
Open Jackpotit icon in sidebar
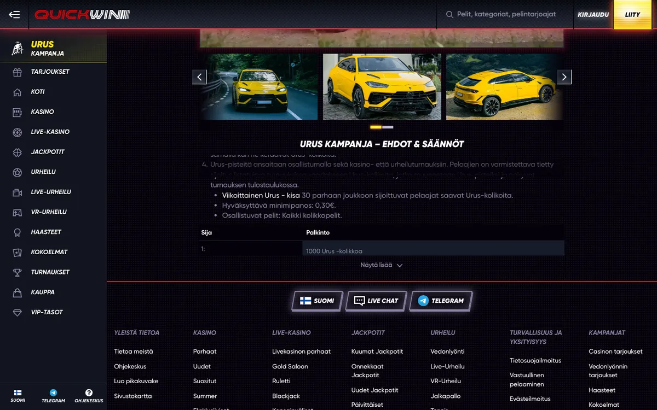point(18,152)
